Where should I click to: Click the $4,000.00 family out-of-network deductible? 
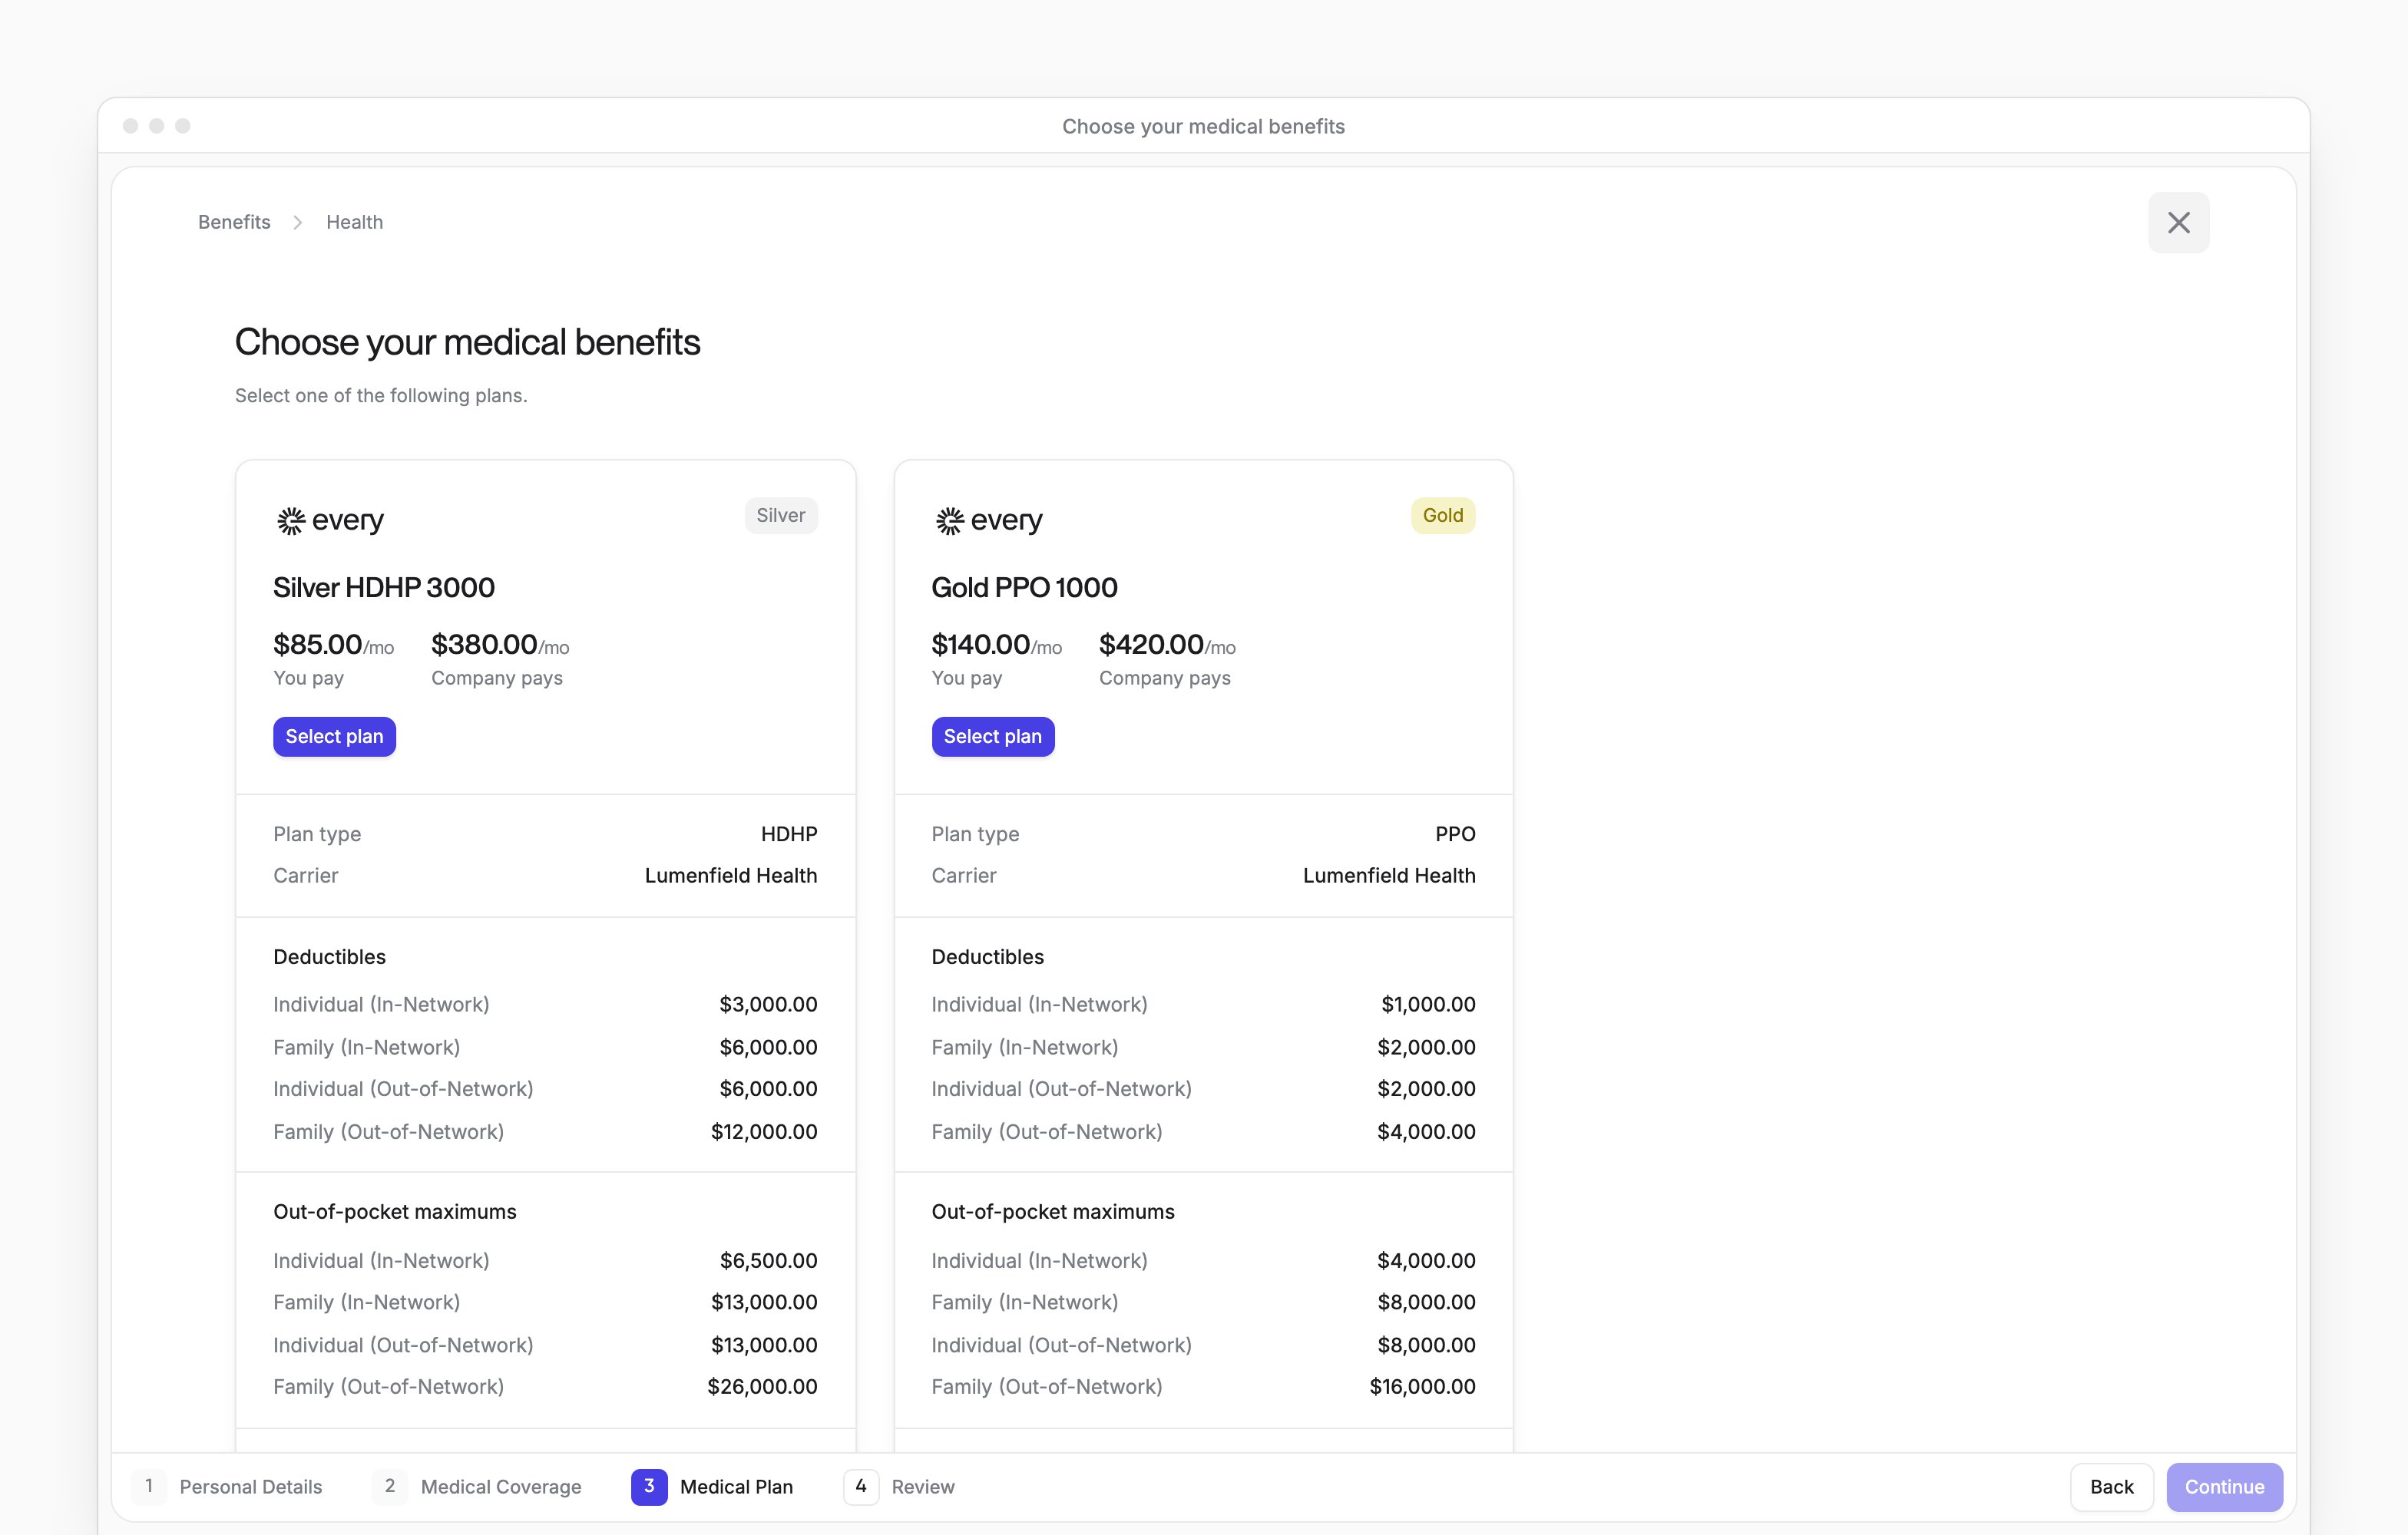(x=1426, y=1131)
